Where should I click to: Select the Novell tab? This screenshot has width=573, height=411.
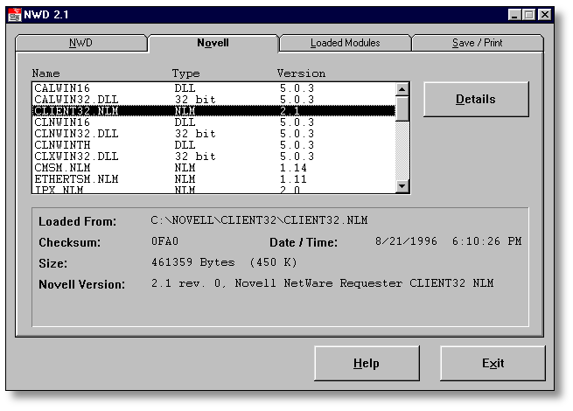pos(213,43)
